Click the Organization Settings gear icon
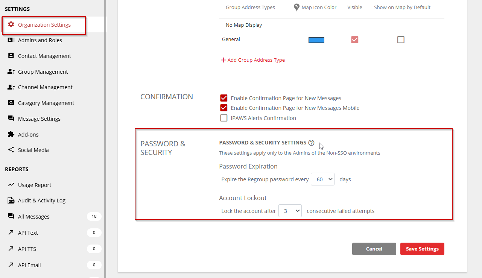The height and width of the screenshot is (278, 482). (11, 24)
